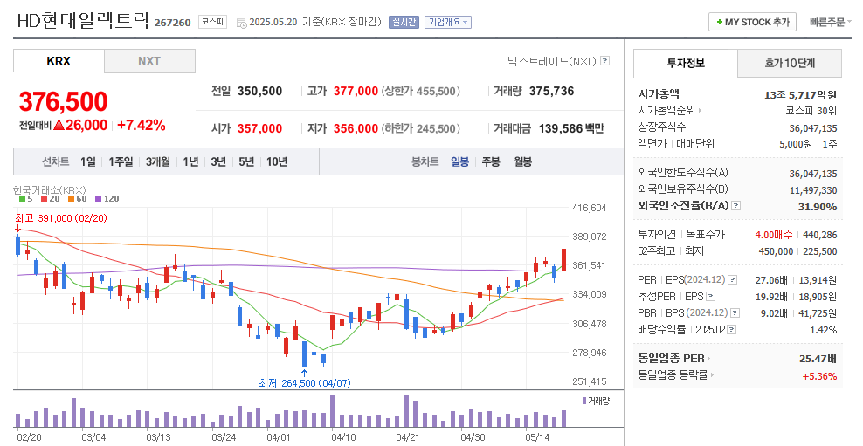Image resolution: width=863 pixels, height=446 pixels.
Task: Select the 1년 line chart period
Action: (x=190, y=161)
